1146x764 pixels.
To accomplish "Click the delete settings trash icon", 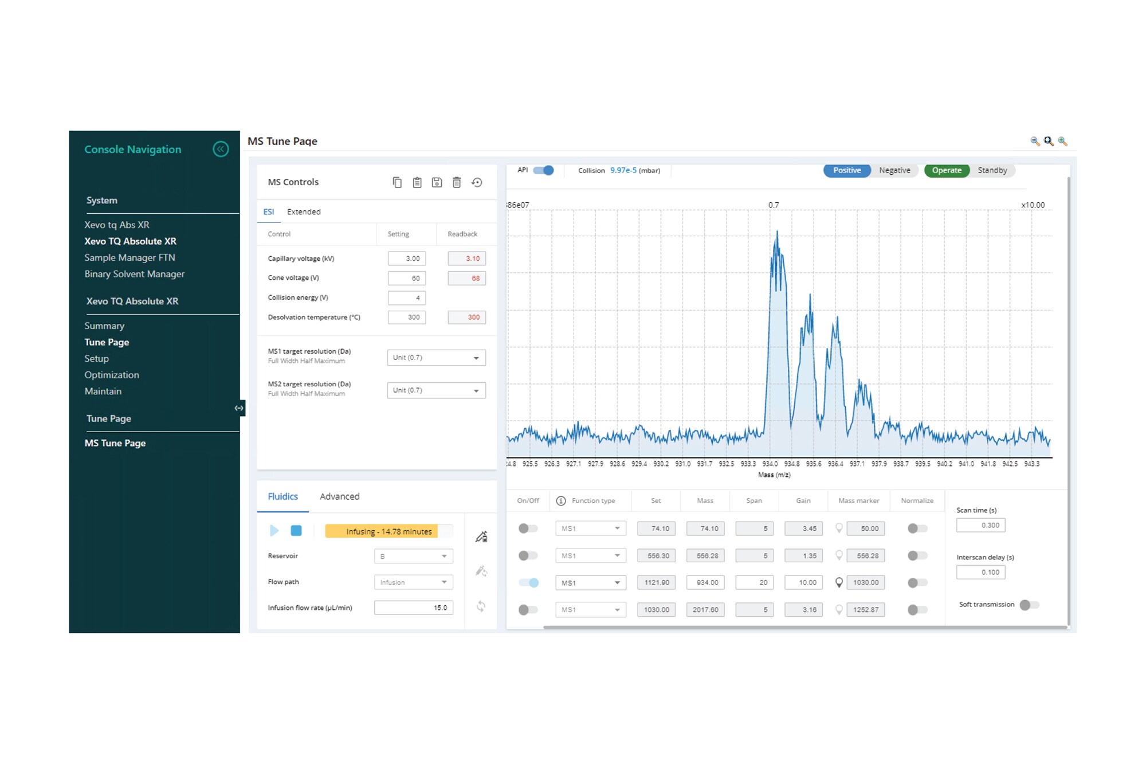I will (457, 182).
